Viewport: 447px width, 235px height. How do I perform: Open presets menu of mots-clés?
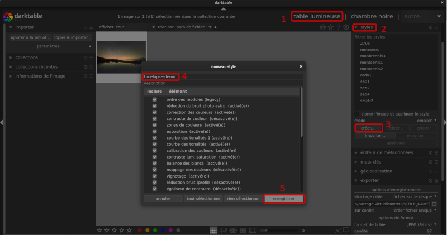point(436,162)
